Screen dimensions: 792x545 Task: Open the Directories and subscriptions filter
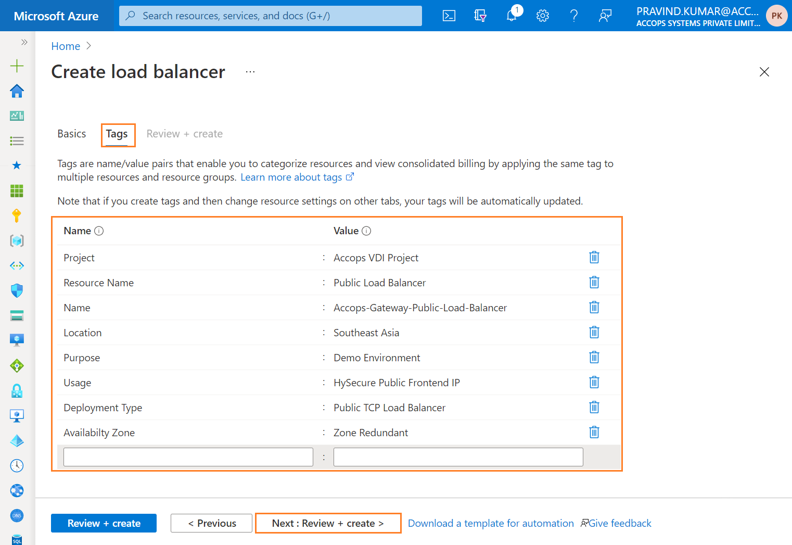click(x=480, y=16)
